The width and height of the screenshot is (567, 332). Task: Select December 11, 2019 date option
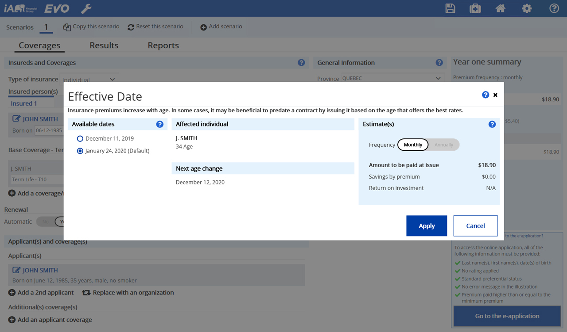(80, 139)
